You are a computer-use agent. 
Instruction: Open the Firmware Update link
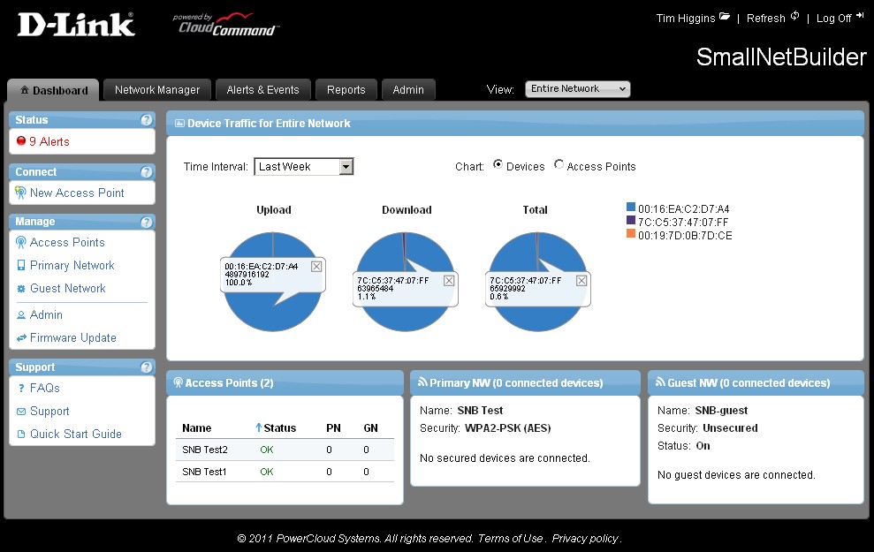click(x=73, y=337)
